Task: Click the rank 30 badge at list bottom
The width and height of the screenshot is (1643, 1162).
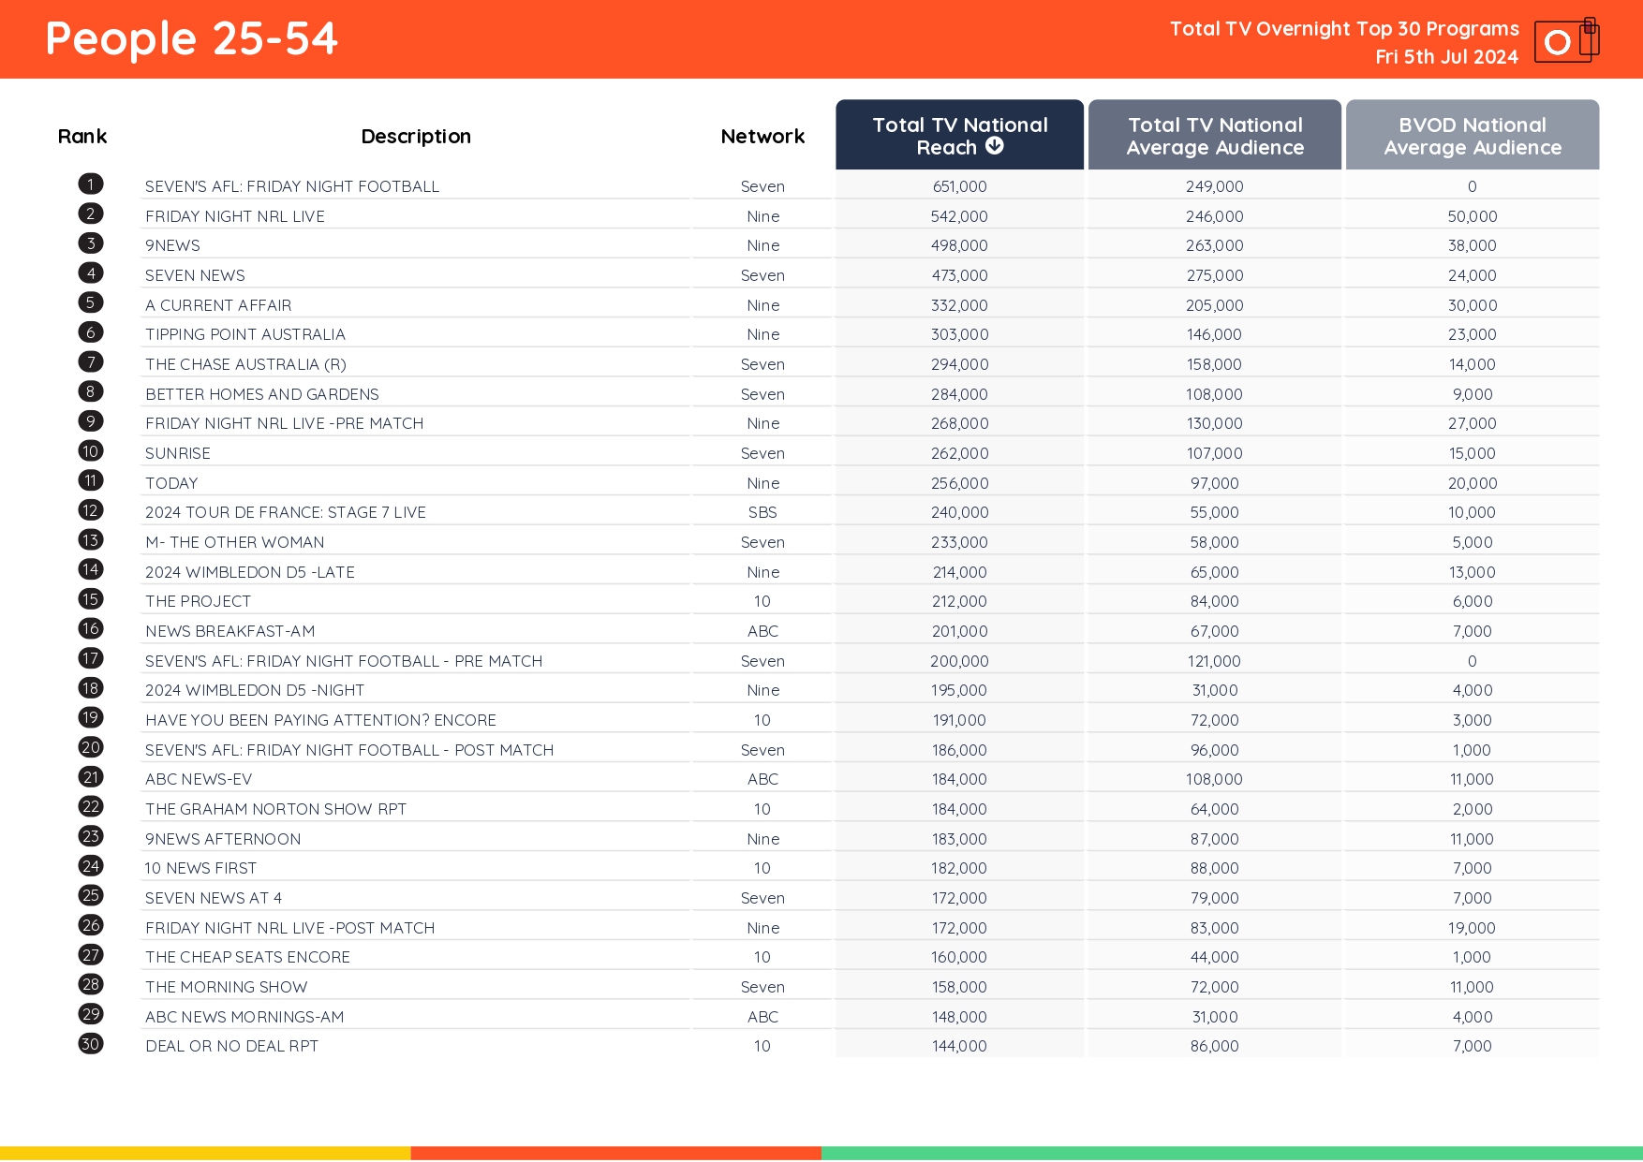Action: pos(90,1042)
